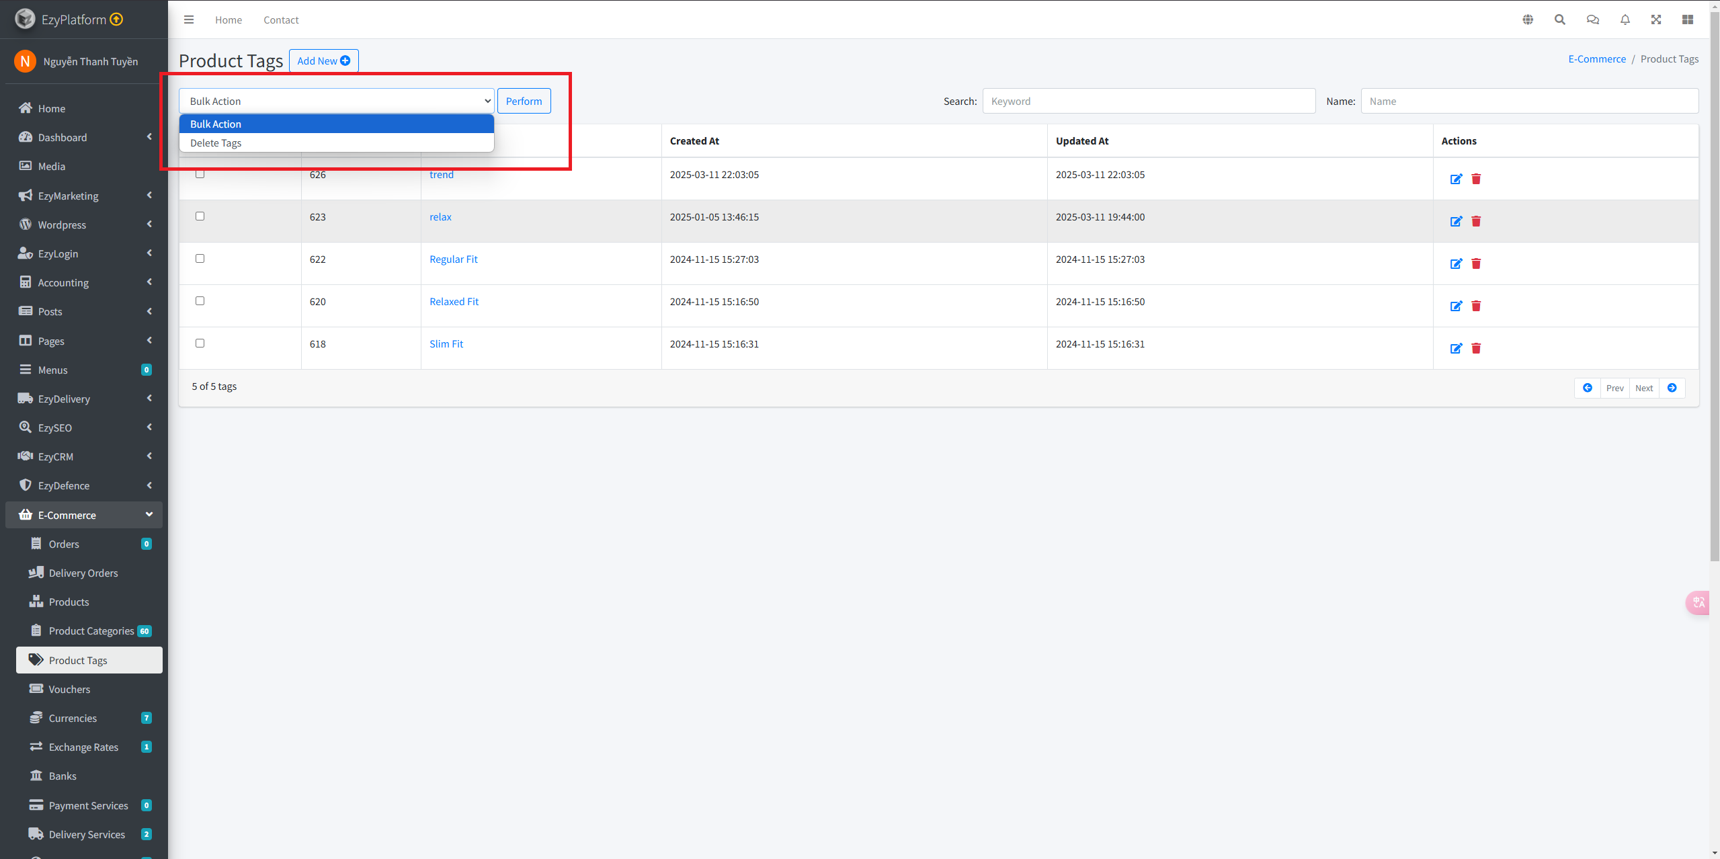Viewport: 1720px width, 859px height.
Task: Click the pink translate floating icon
Action: click(1698, 602)
